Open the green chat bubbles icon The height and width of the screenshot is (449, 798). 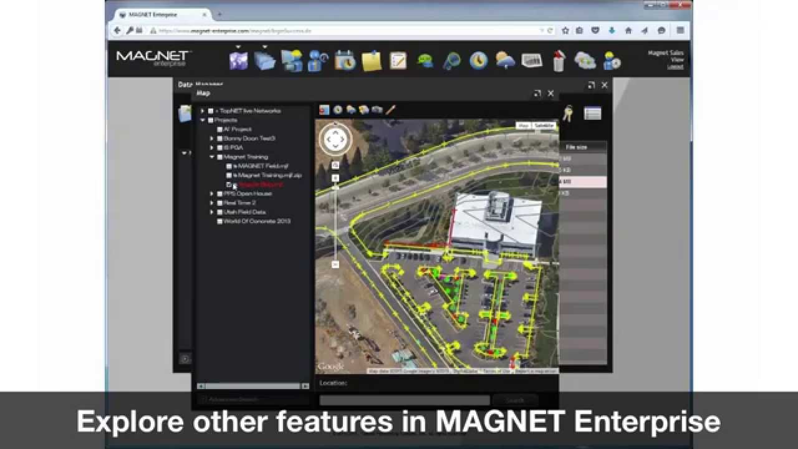pyautogui.click(x=425, y=61)
